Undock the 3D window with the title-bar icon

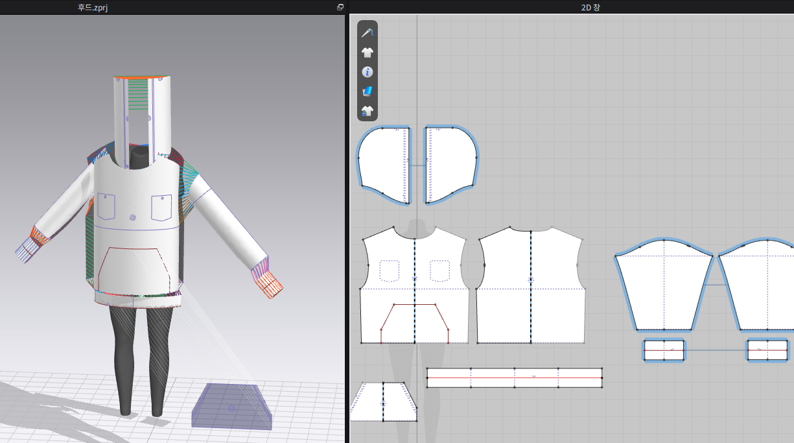340,7
